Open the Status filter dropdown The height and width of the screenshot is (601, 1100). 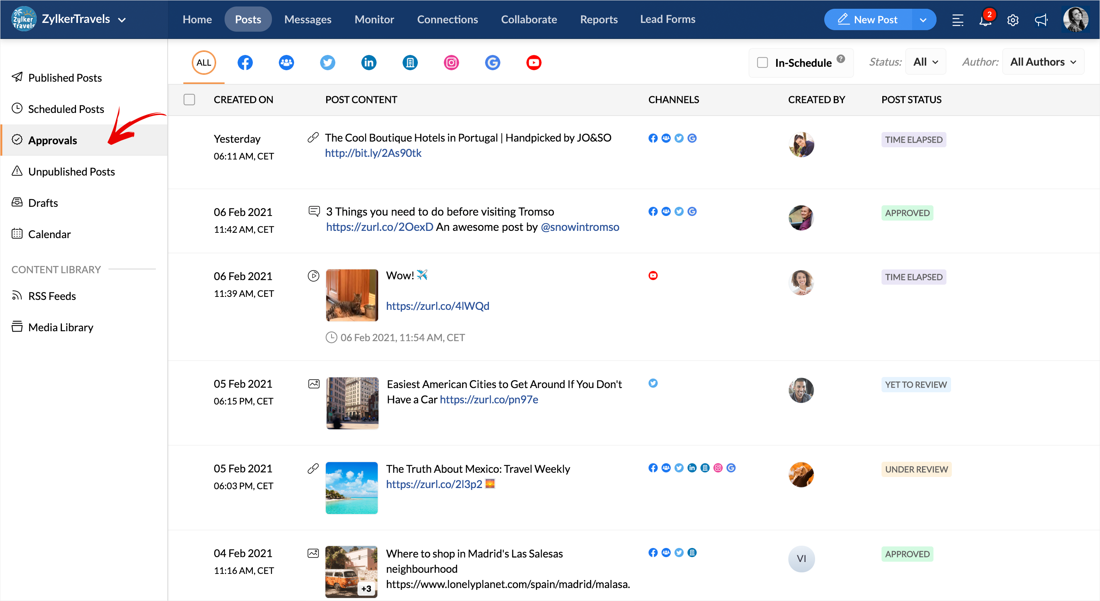click(x=925, y=62)
